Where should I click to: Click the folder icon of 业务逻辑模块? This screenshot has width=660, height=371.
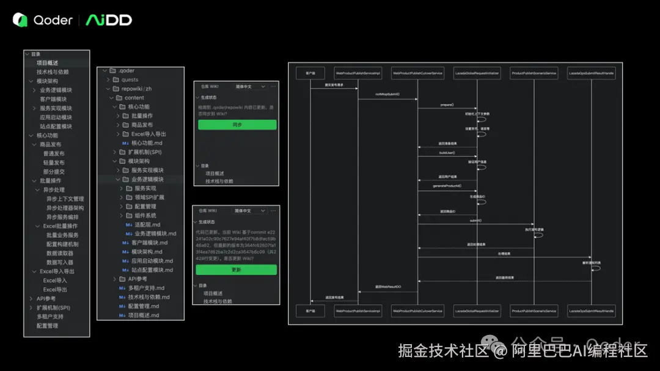[127, 180]
